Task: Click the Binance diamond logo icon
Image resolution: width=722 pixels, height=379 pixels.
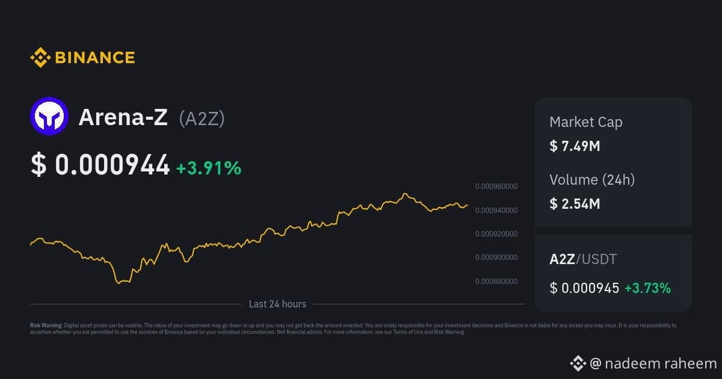Action: (x=40, y=58)
